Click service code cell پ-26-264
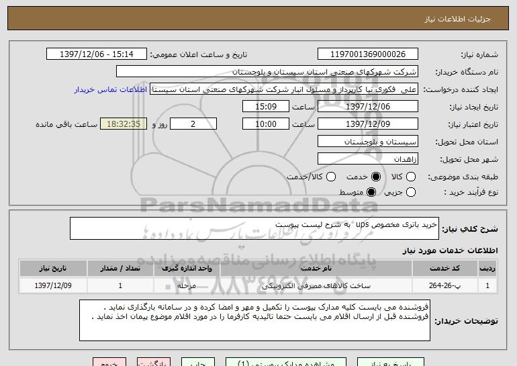 click(444, 285)
